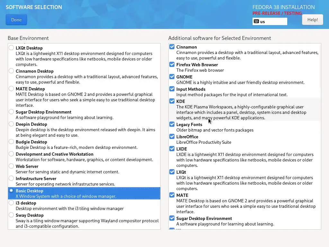
Task: Click 'Desktop environment with the i3 tiling' description
Action: 70,208
